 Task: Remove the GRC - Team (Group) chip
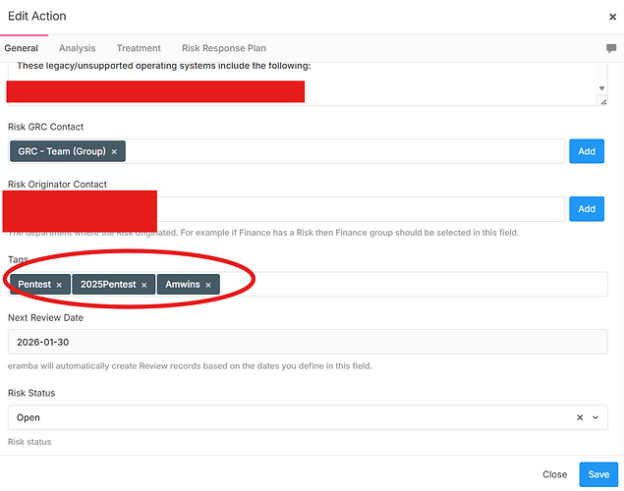114,151
